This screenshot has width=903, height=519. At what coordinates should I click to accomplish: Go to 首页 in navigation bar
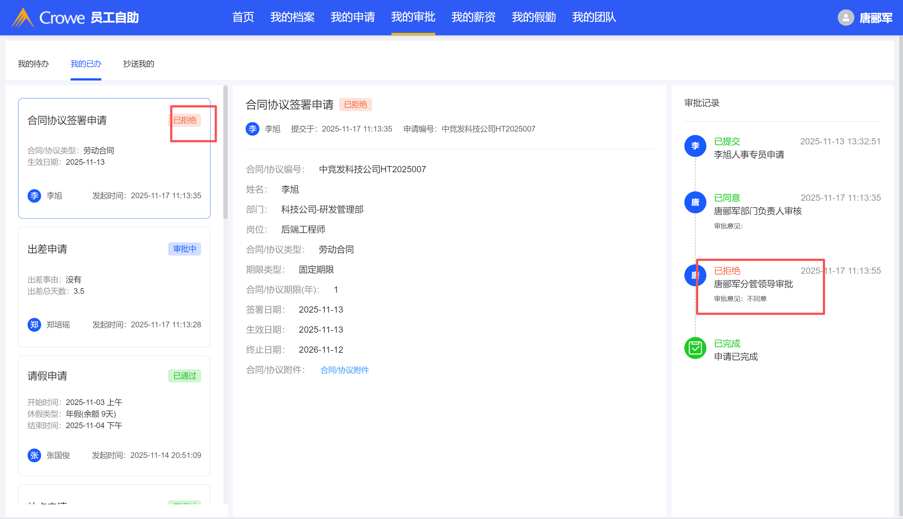pyautogui.click(x=243, y=17)
